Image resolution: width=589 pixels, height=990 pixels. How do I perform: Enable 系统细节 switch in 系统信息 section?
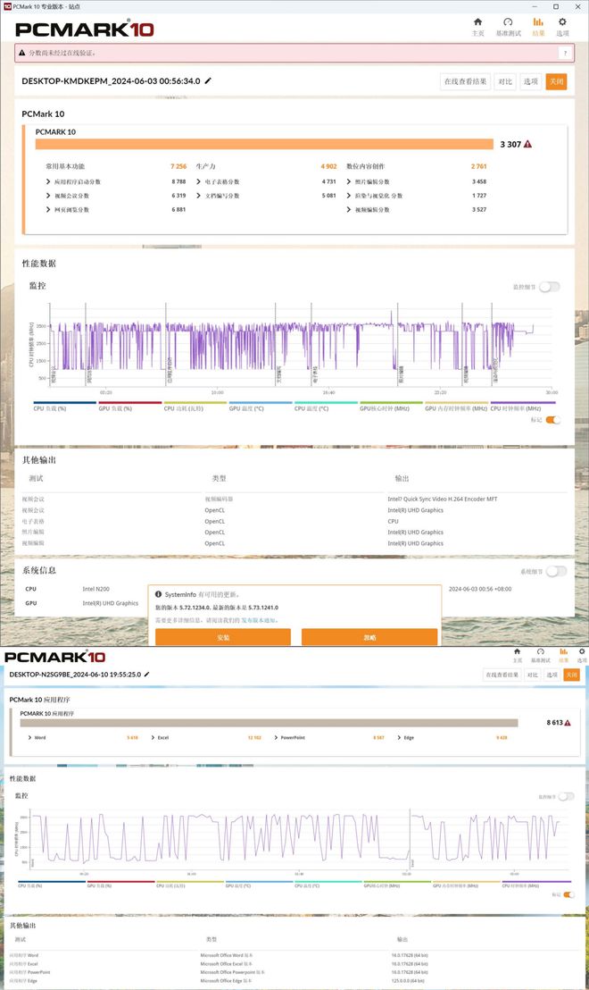556,572
